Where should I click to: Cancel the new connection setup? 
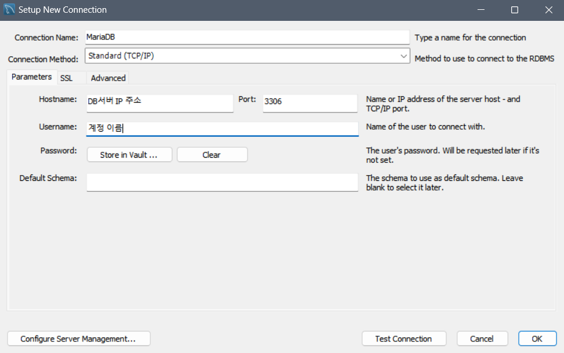pyautogui.click(x=482, y=339)
